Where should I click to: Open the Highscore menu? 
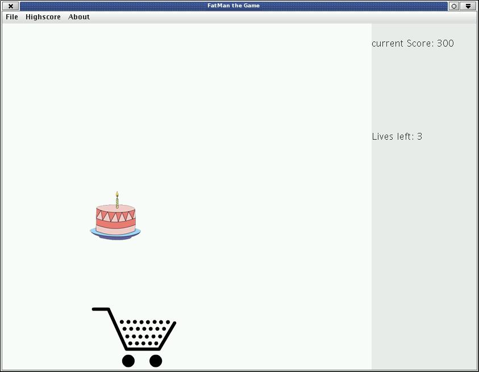(x=43, y=17)
